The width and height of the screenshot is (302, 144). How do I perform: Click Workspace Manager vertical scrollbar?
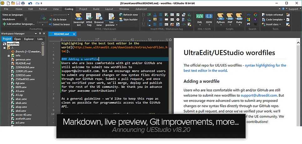point(43,50)
